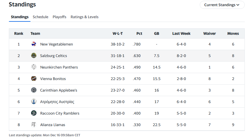
Task: Click the Raccoon City Ramblers team logo
Action: pyautogui.click(x=34, y=113)
